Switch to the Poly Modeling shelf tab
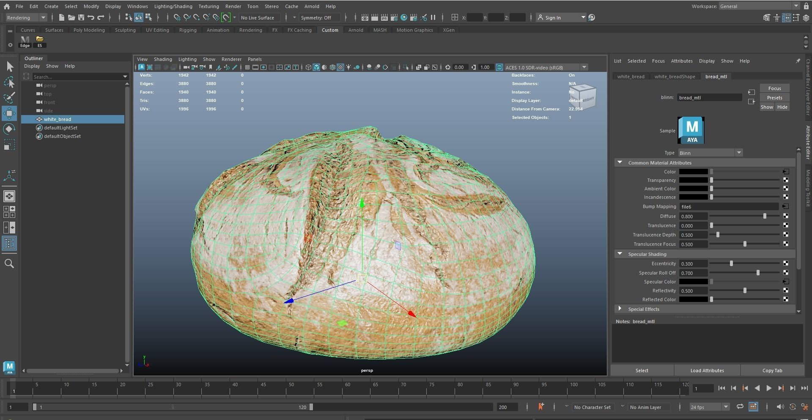 (x=89, y=30)
